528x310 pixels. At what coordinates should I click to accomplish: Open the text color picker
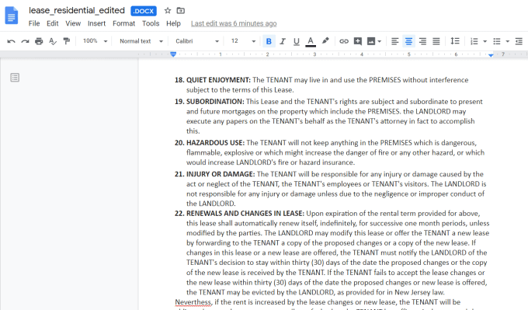pos(311,41)
